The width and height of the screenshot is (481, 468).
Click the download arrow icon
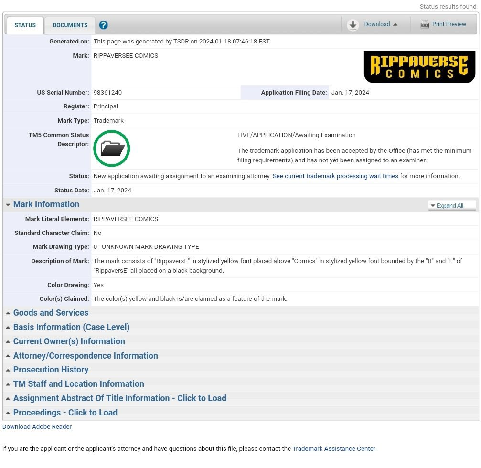point(353,24)
